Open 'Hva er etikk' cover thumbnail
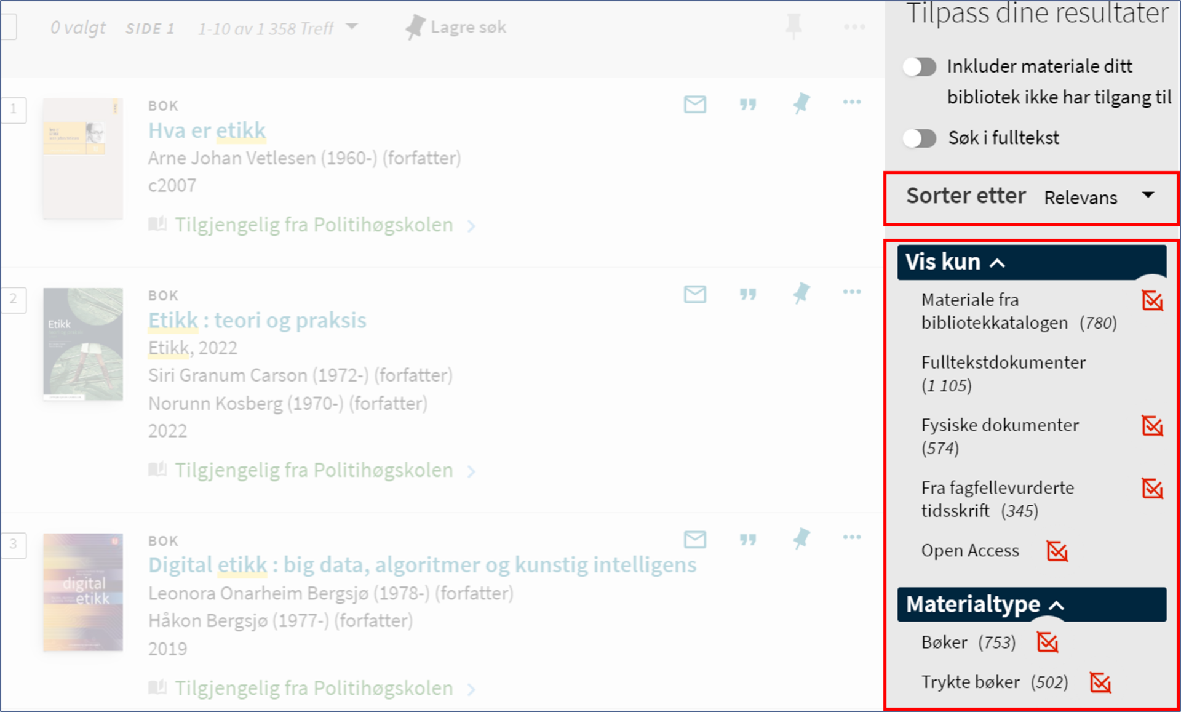 coord(82,158)
